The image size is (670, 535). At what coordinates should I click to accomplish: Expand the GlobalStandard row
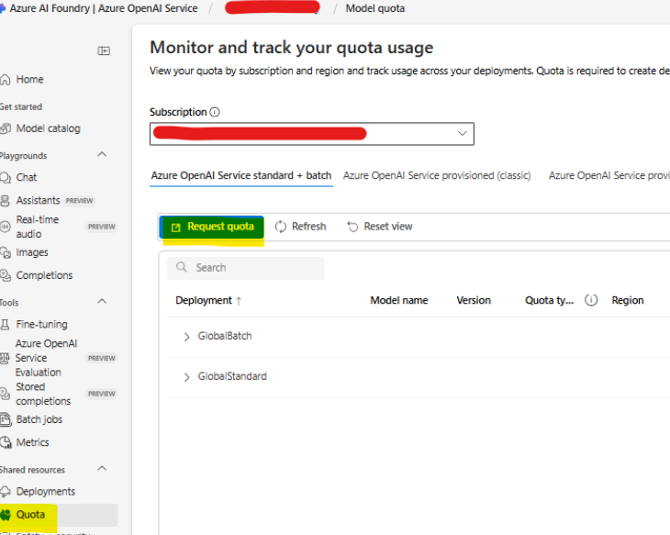pyautogui.click(x=186, y=377)
